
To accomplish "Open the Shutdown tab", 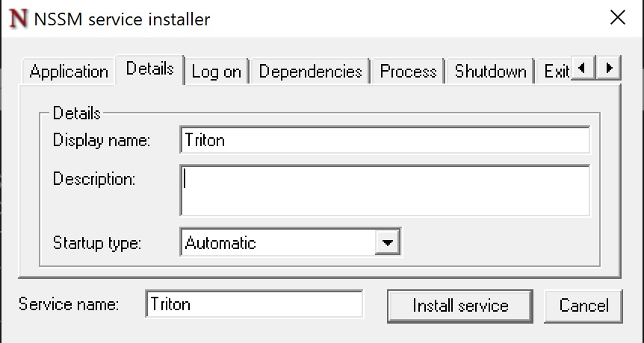I will point(490,72).
